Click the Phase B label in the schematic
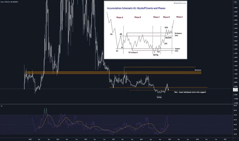 click(138, 17)
